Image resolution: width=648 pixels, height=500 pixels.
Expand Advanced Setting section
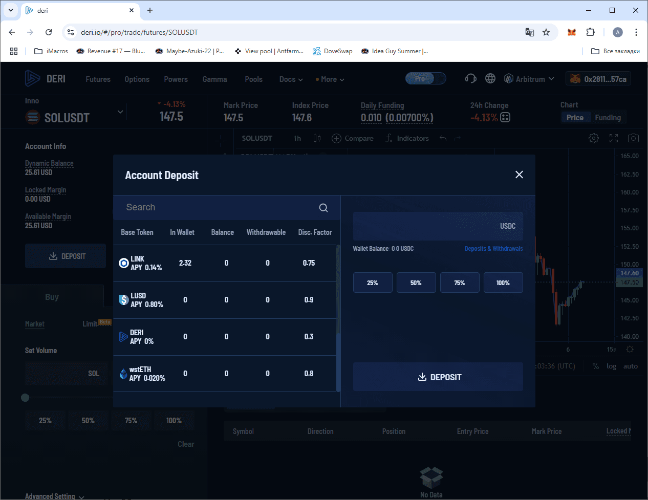(55, 496)
